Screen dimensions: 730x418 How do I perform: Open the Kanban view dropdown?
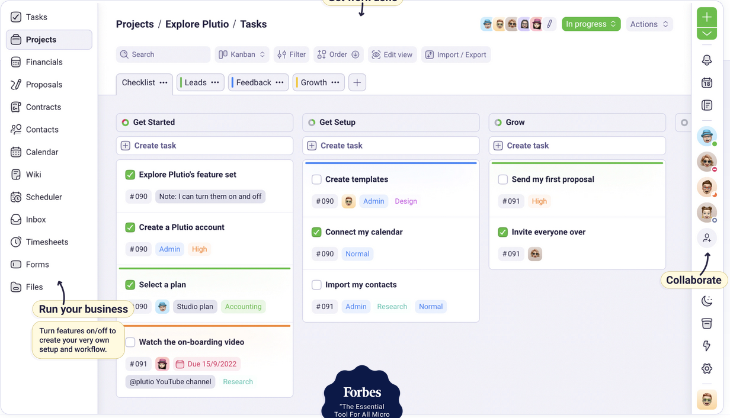click(242, 54)
